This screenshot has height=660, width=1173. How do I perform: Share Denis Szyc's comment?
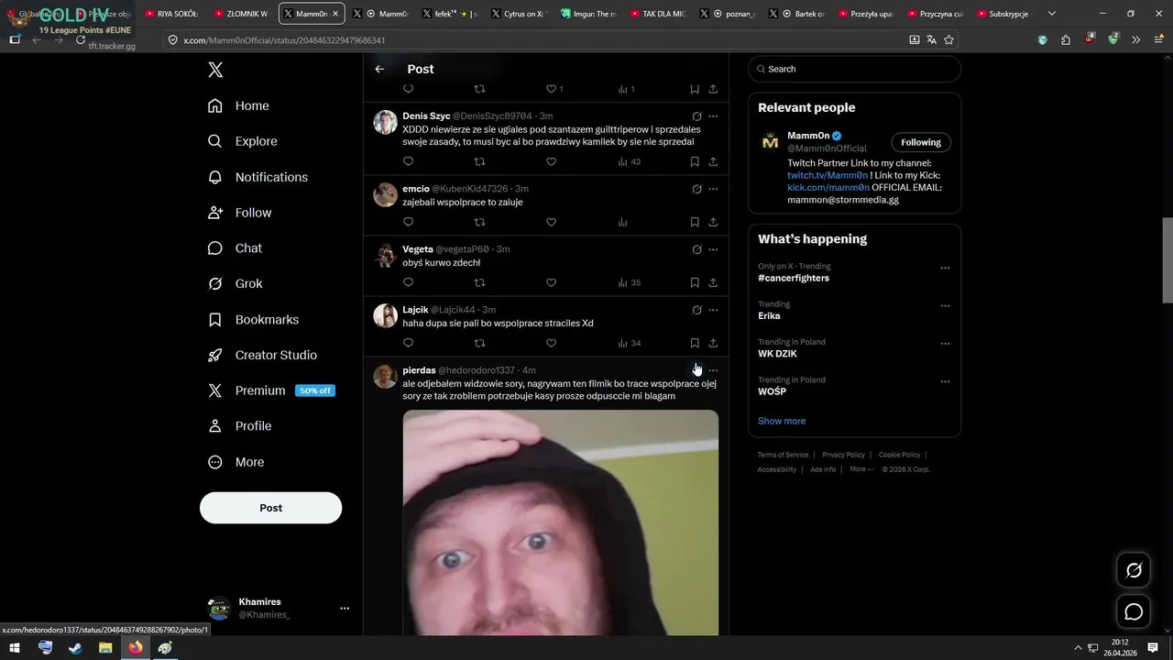(713, 162)
